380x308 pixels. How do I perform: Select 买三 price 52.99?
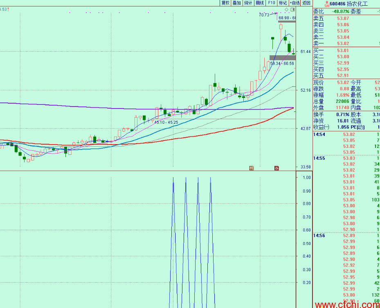(343, 63)
